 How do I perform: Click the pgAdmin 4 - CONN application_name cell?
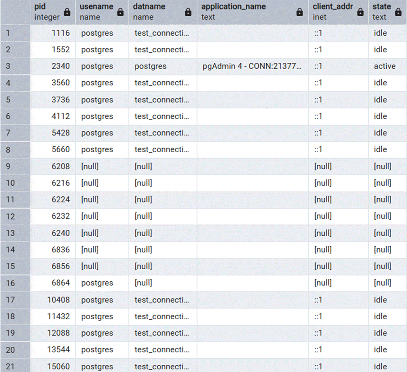click(253, 66)
